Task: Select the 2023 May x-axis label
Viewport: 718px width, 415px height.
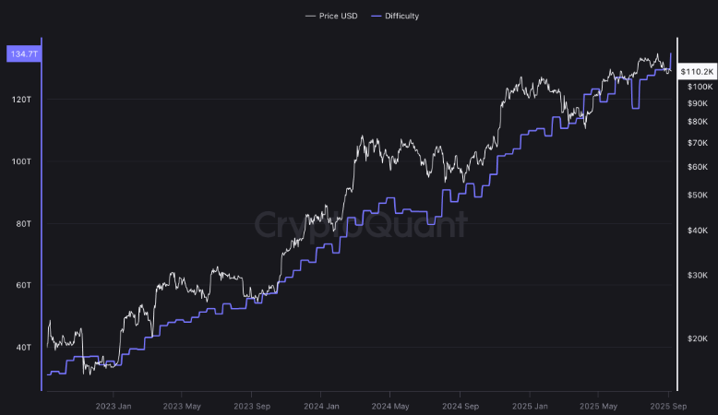Action: pos(181,406)
